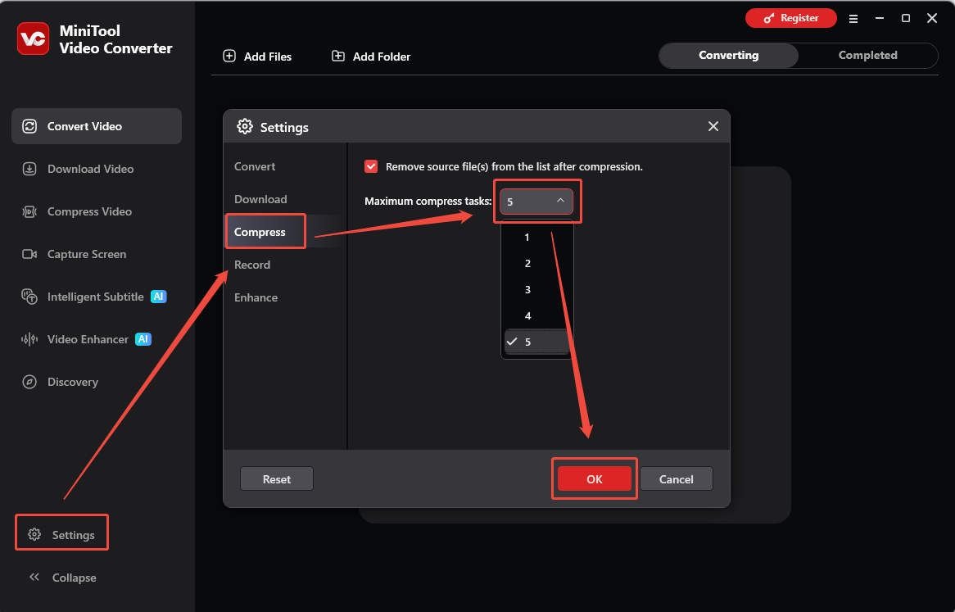Click the Add Files label

tap(267, 57)
